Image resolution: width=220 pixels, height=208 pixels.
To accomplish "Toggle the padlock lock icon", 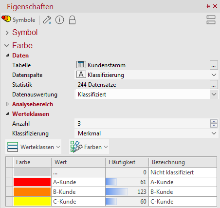I will coord(72,20).
